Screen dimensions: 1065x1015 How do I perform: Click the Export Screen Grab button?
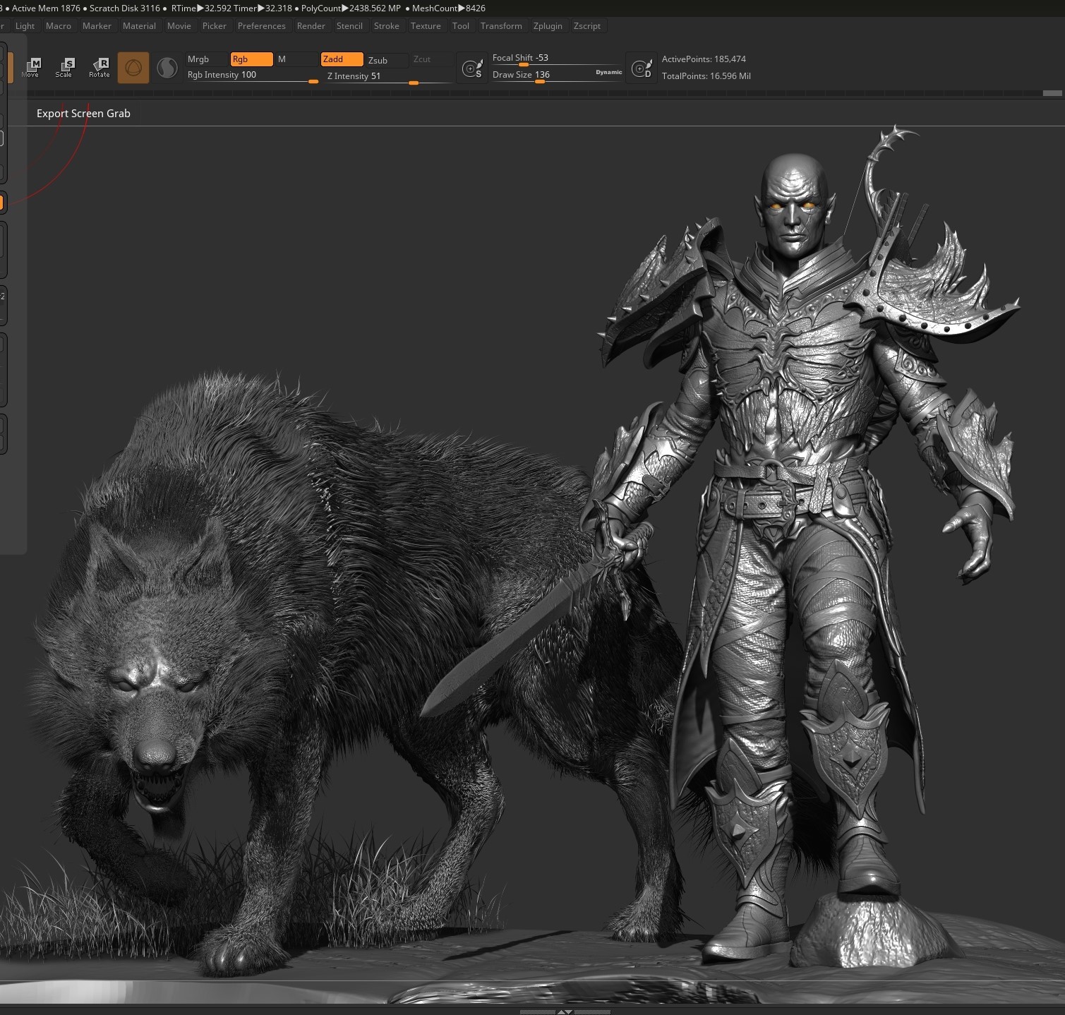point(83,113)
